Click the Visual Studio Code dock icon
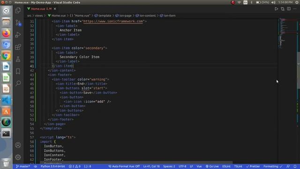 [6, 100]
